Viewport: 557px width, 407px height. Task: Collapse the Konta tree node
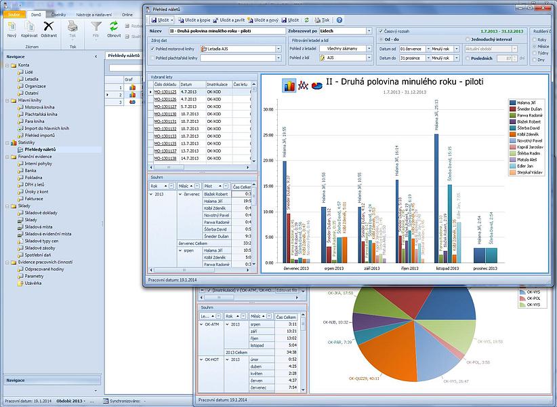(7, 65)
